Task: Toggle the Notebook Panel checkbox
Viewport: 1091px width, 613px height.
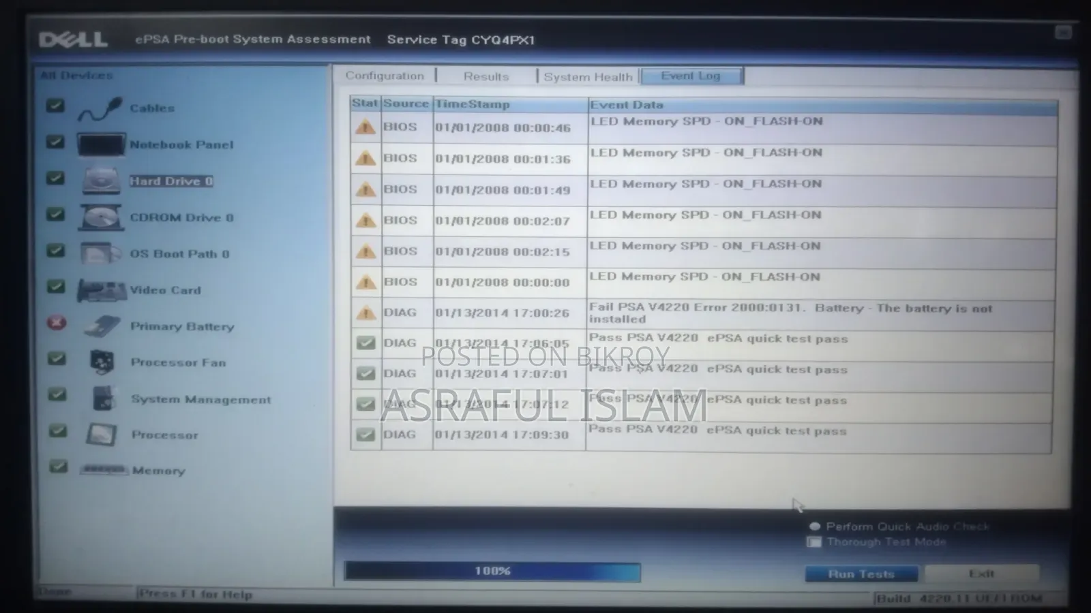Action: point(55,142)
